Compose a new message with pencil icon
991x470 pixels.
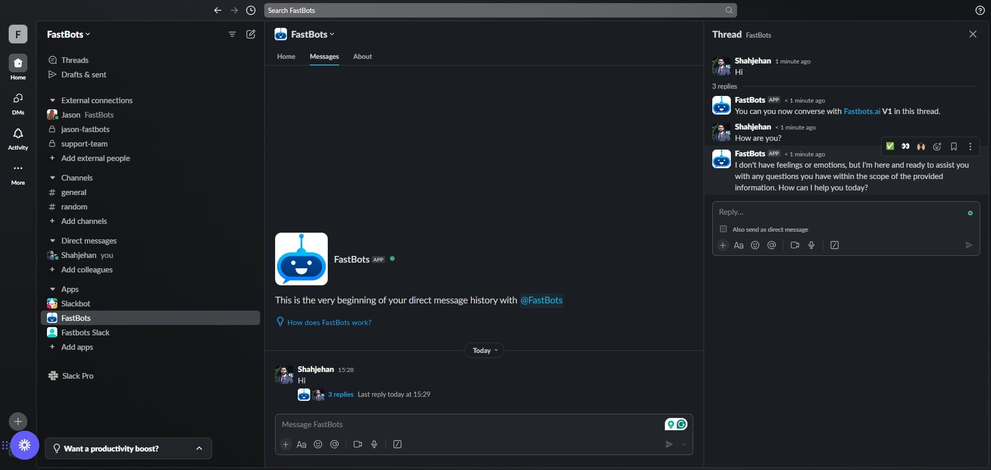click(251, 34)
